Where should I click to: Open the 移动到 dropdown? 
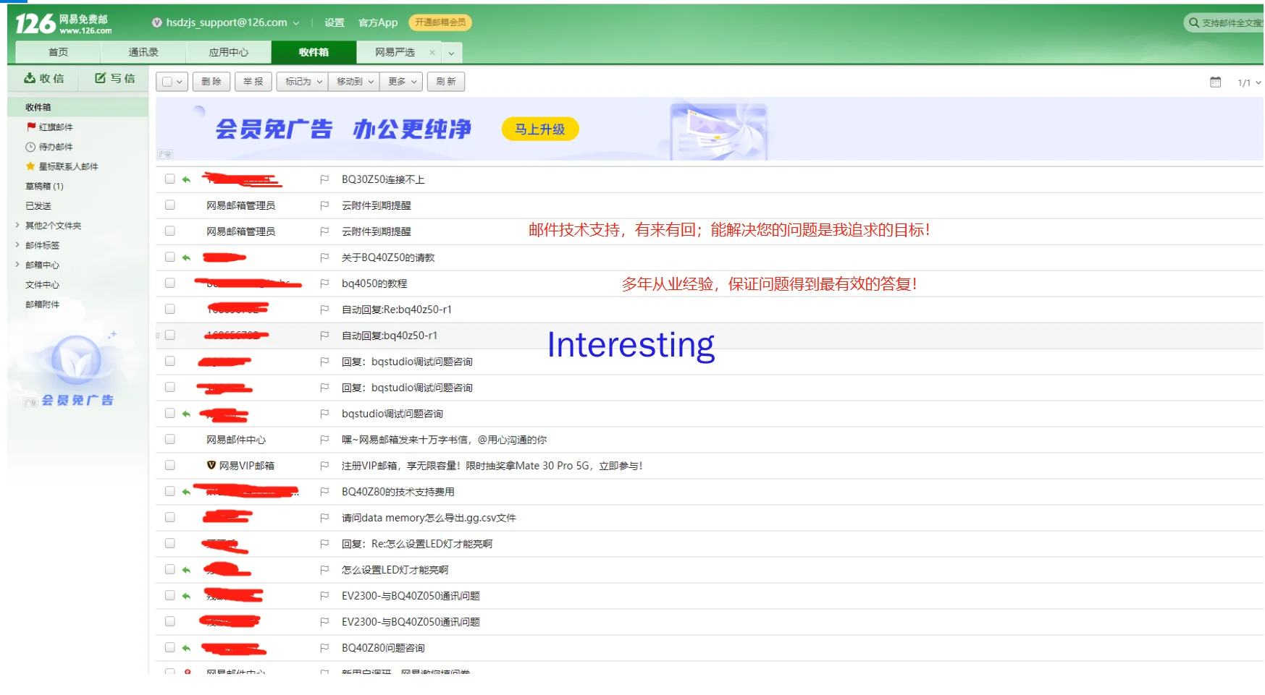click(x=354, y=82)
